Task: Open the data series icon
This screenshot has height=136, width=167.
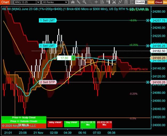Action: [114, 2]
